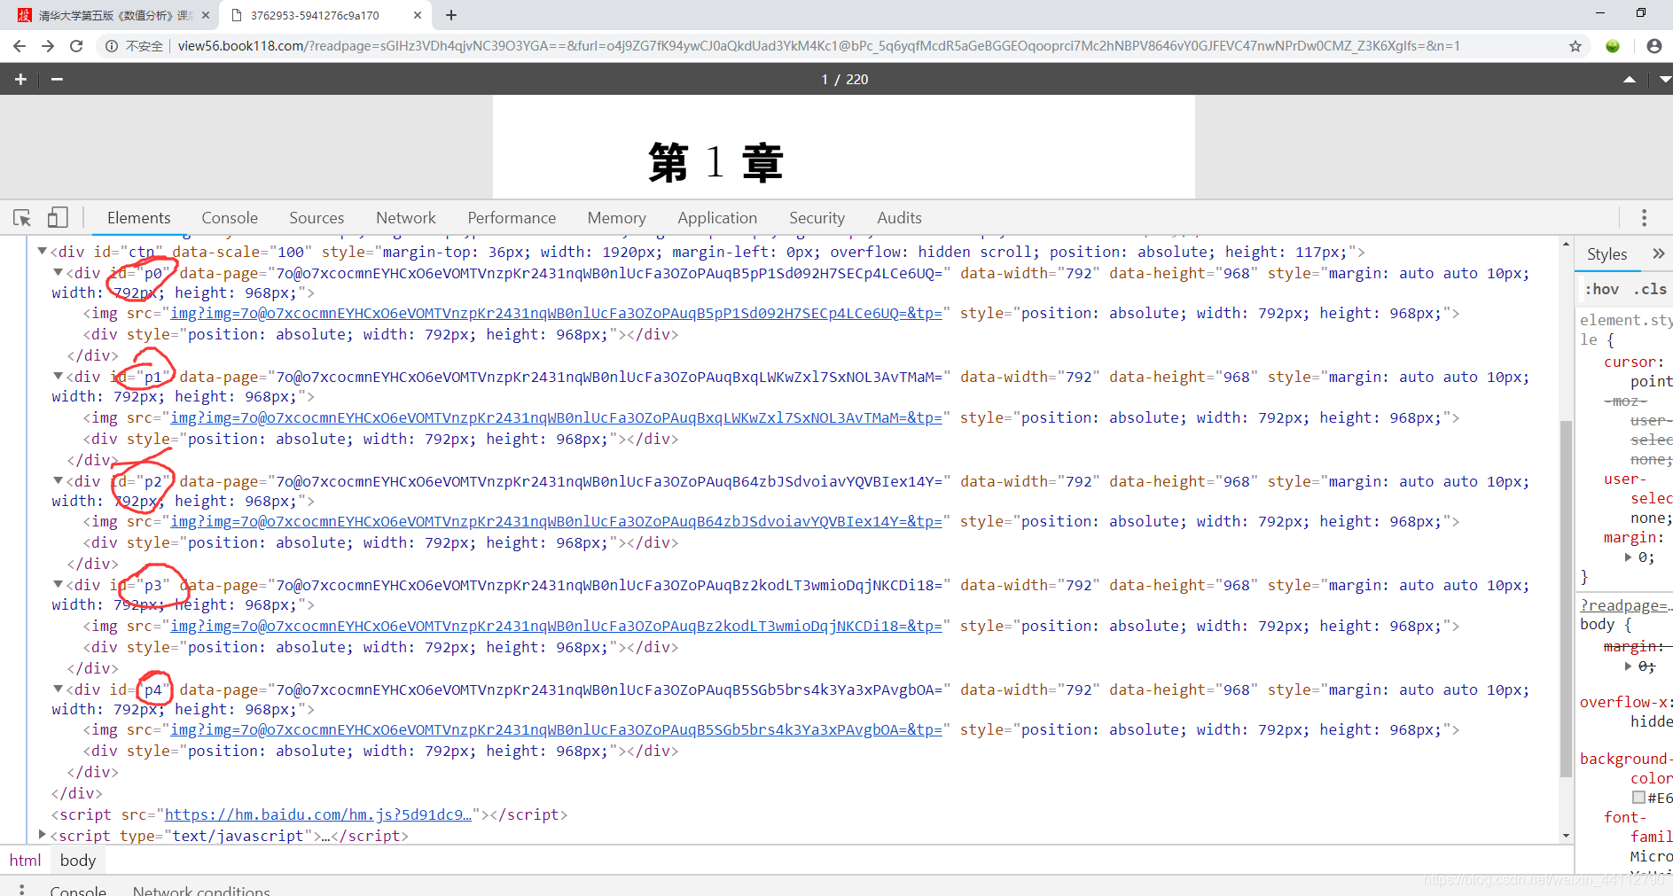Toggle the device toolbar icon

pos(58,217)
